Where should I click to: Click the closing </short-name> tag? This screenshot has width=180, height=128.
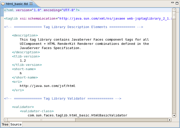pos(25,77)
